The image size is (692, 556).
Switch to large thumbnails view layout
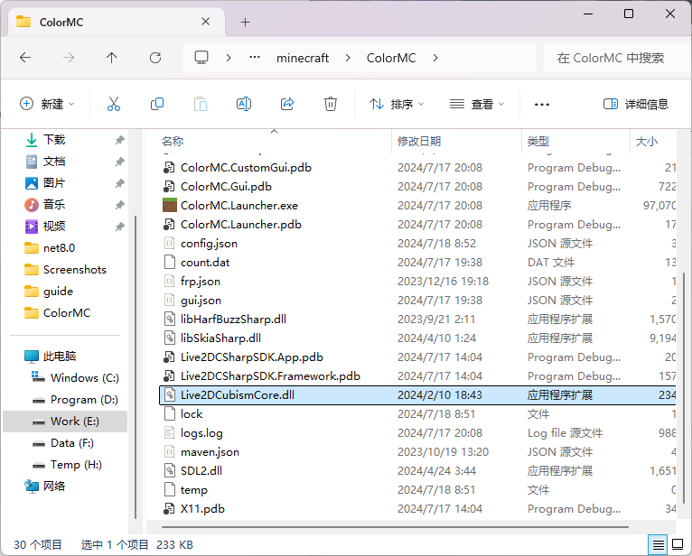click(x=678, y=544)
